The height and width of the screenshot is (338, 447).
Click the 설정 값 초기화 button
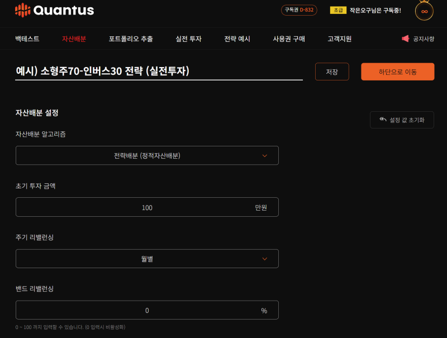click(402, 120)
